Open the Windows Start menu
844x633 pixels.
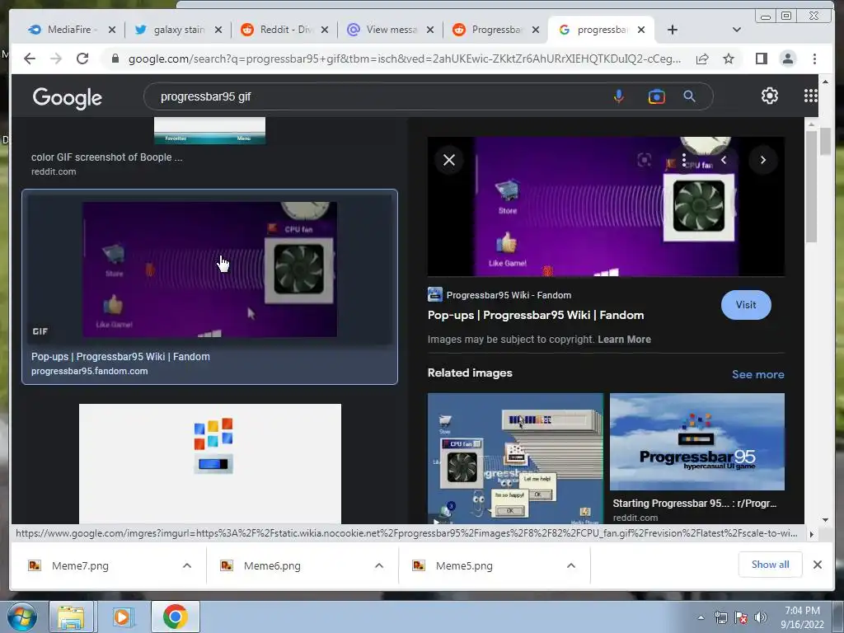tap(21, 617)
